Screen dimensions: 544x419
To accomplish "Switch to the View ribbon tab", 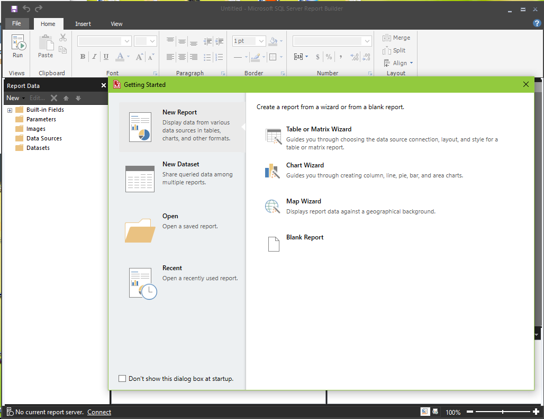I will coord(116,24).
